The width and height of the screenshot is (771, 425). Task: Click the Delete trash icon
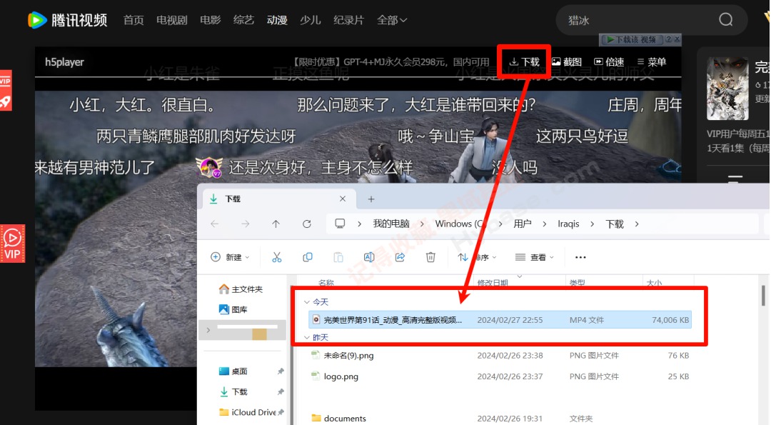pos(430,256)
